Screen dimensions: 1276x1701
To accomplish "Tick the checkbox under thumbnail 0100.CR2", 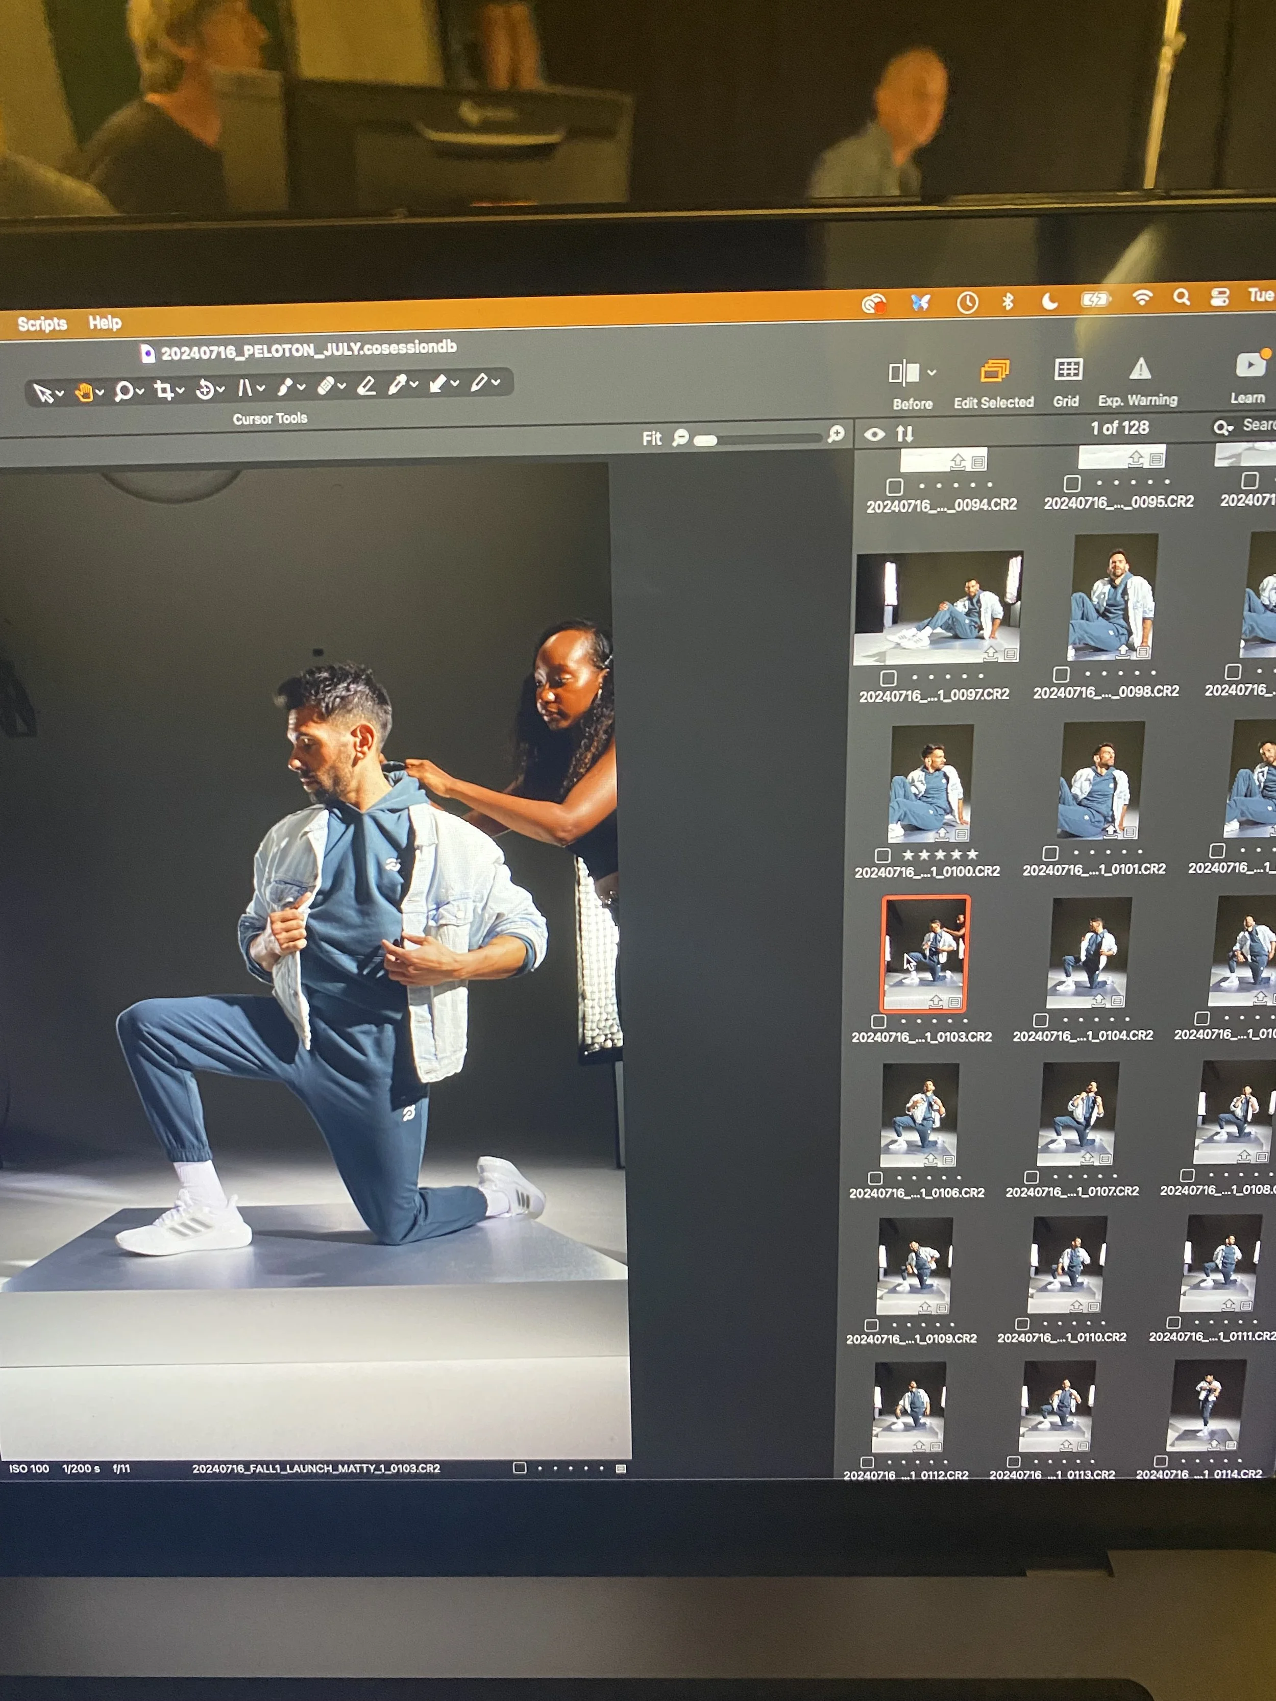I will [x=883, y=855].
